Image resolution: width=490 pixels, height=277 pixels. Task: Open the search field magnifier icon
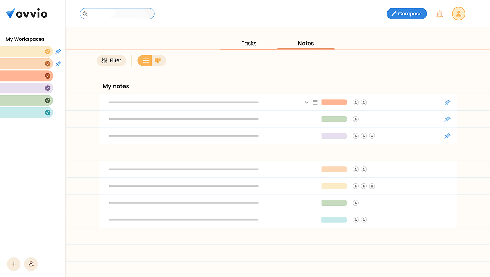tap(85, 14)
